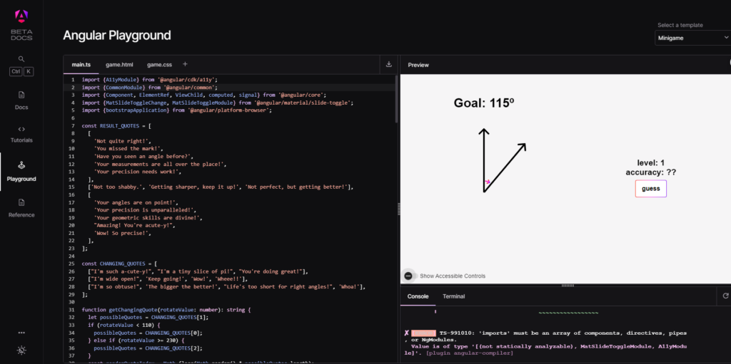Toggle the theme sun icon
Viewport: 731px width, 364px height.
[21, 350]
